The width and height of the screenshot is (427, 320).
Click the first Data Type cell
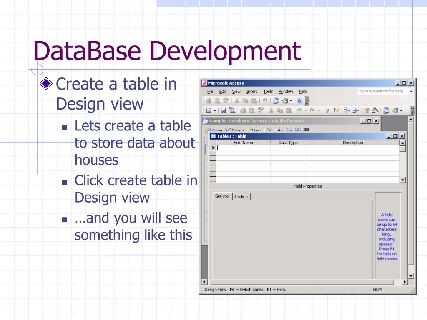coord(288,147)
